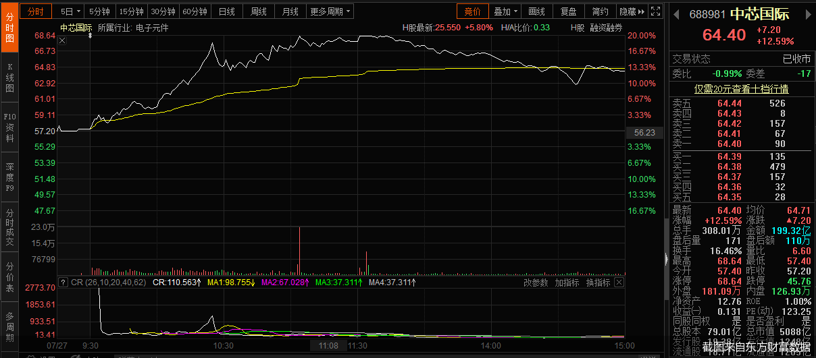Switch to 分时图 in left sidebar
This screenshot has height=358, width=816.
(9, 27)
